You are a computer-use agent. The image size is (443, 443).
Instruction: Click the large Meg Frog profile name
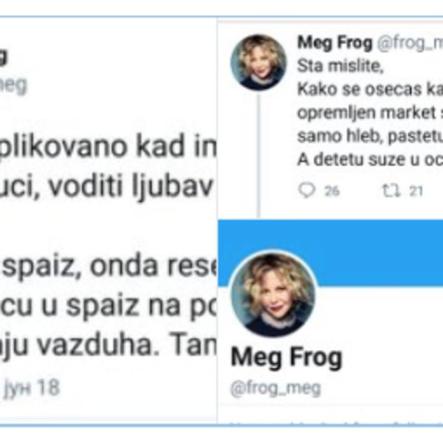coord(286,358)
